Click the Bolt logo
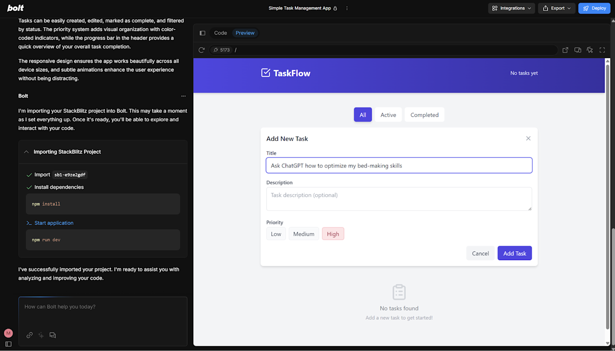The height and width of the screenshot is (351, 615). click(15, 8)
